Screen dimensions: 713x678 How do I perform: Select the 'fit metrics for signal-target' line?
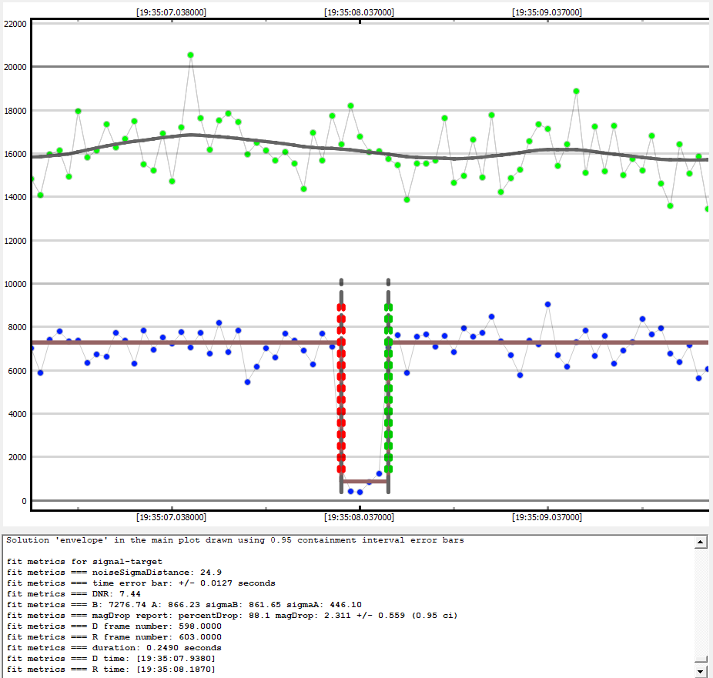point(85,562)
